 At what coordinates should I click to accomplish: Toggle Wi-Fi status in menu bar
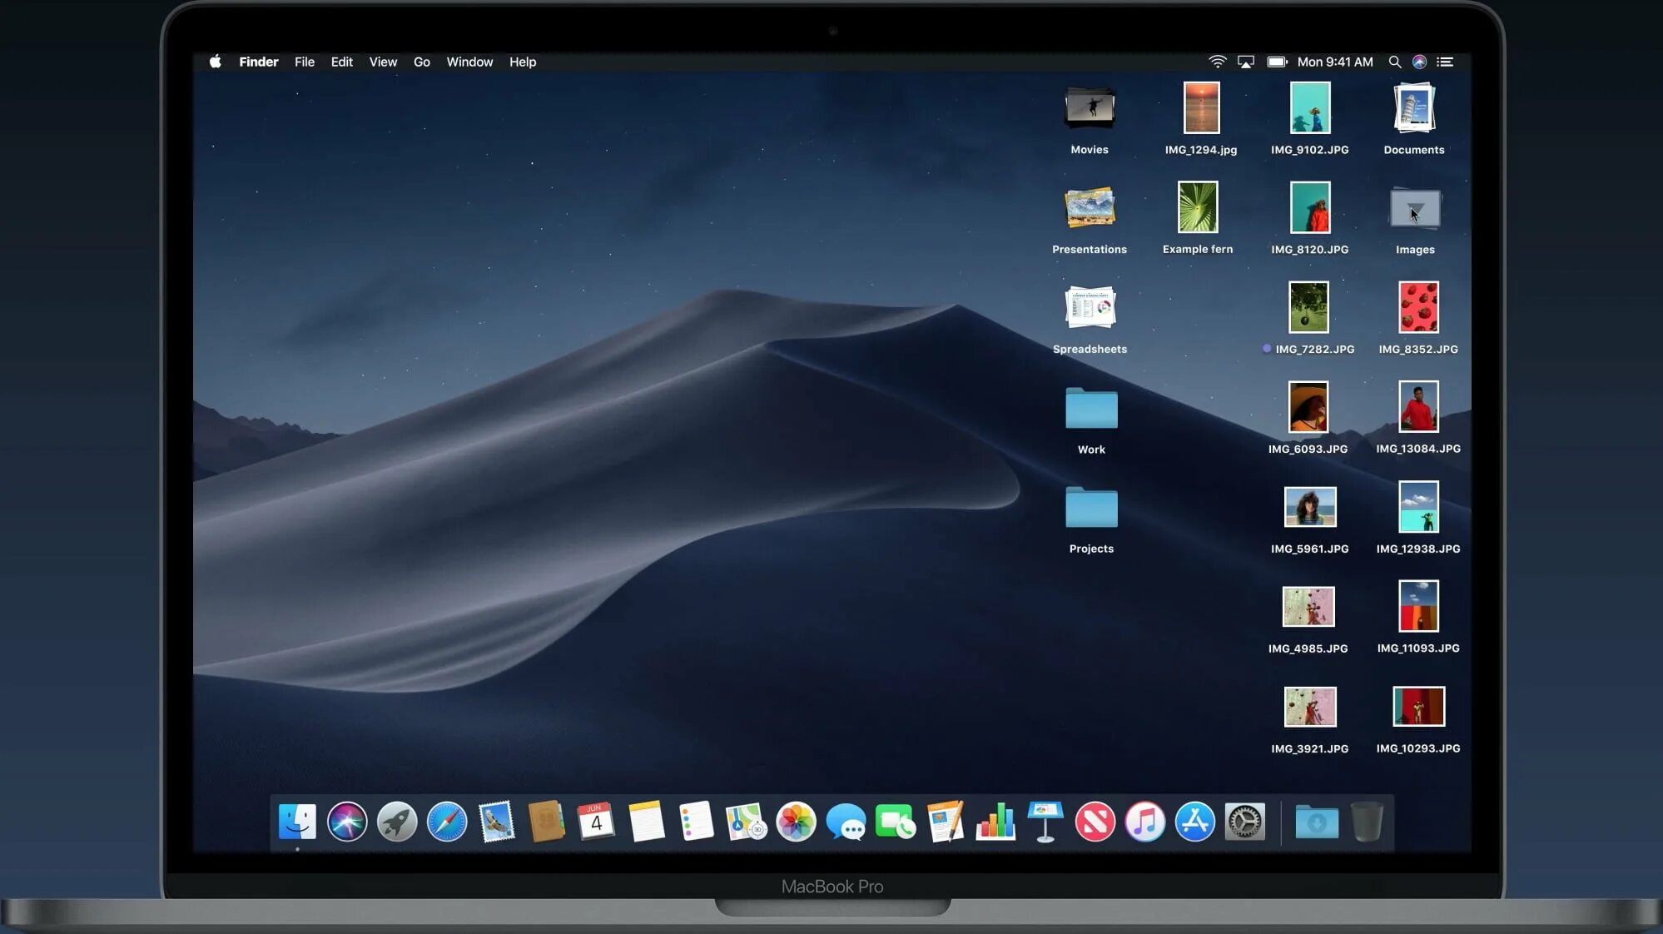tap(1215, 62)
